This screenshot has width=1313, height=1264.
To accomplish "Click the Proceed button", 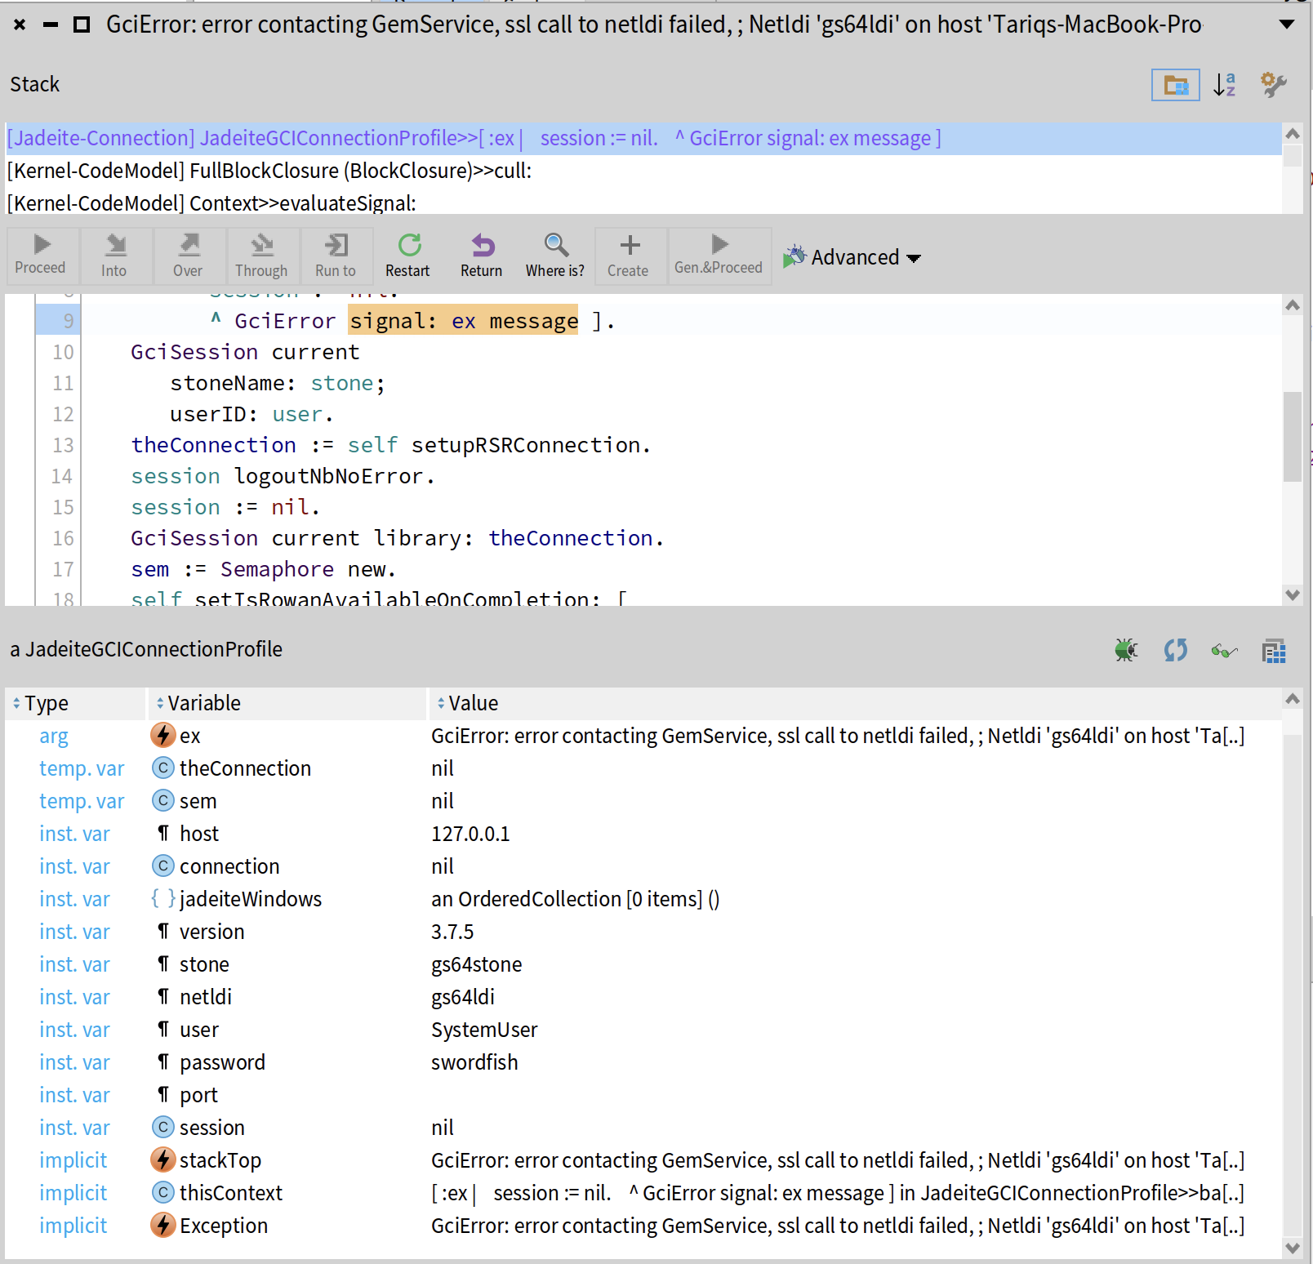I will 41,256.
